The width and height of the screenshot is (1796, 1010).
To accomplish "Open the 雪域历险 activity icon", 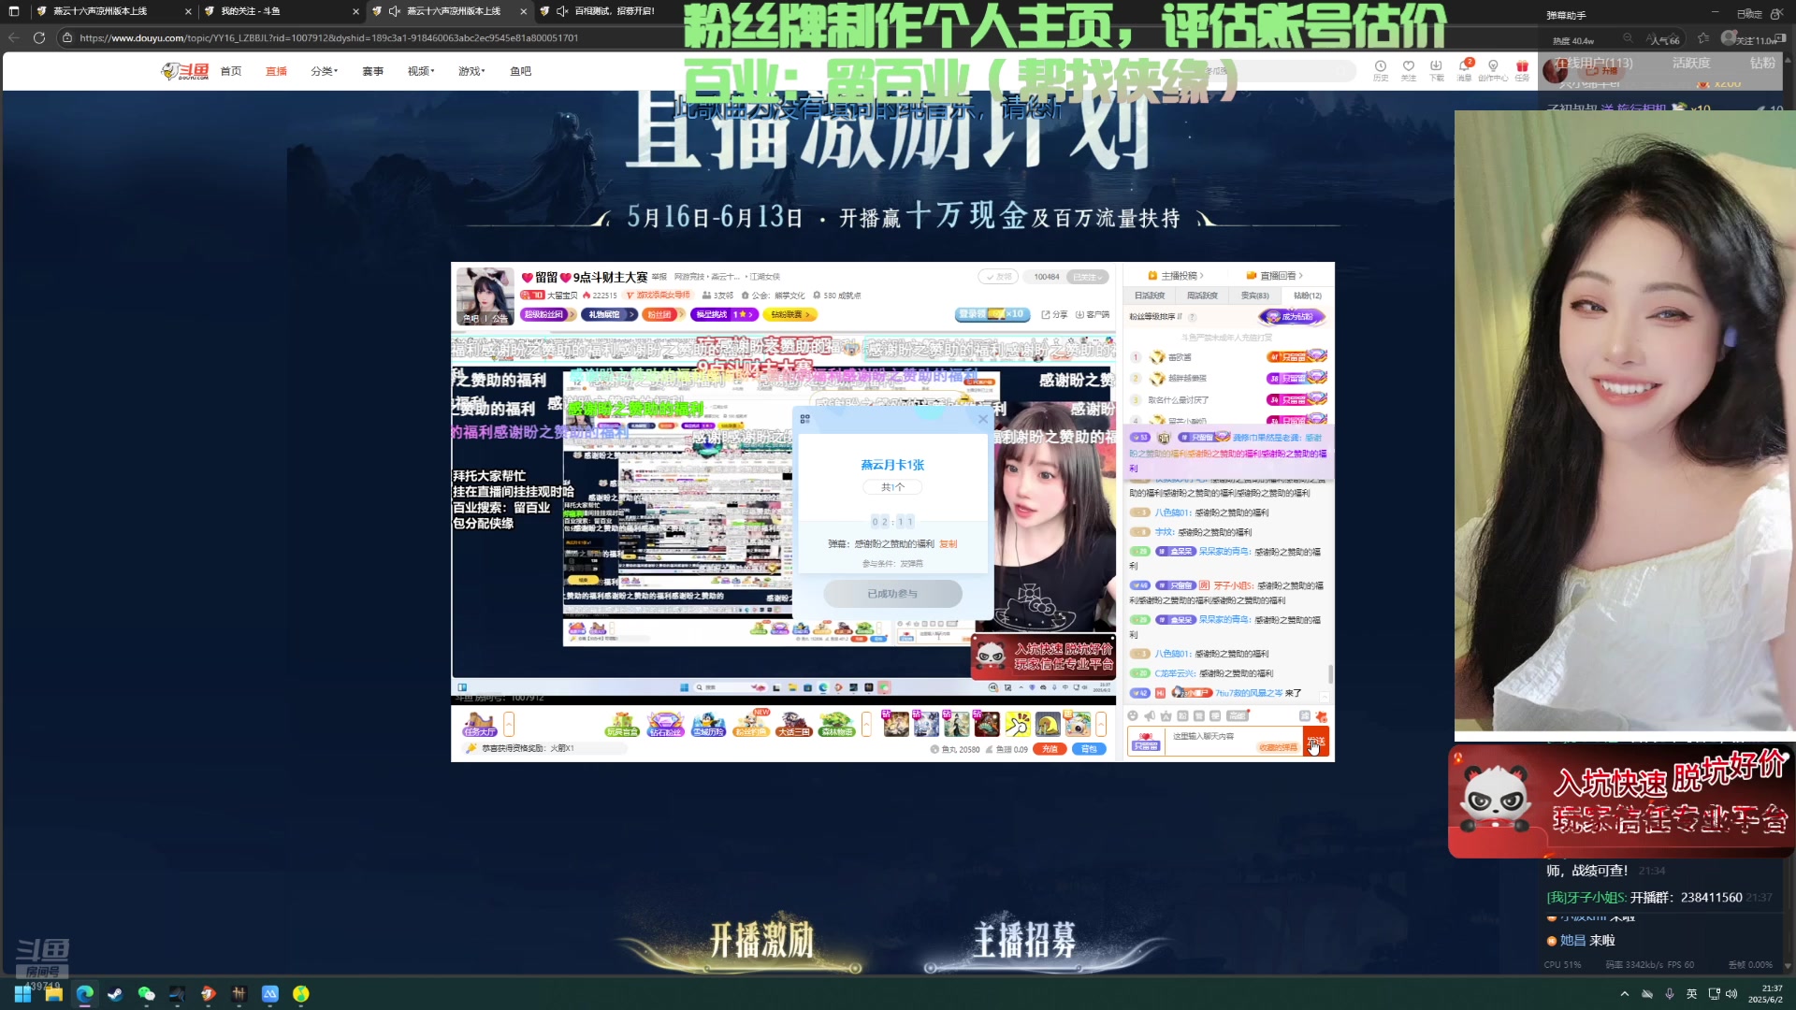I will [x=708, y=724].
